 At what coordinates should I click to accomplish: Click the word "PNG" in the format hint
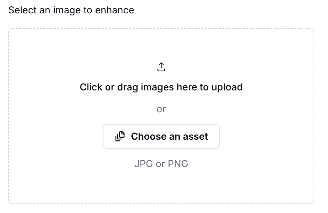178,164
